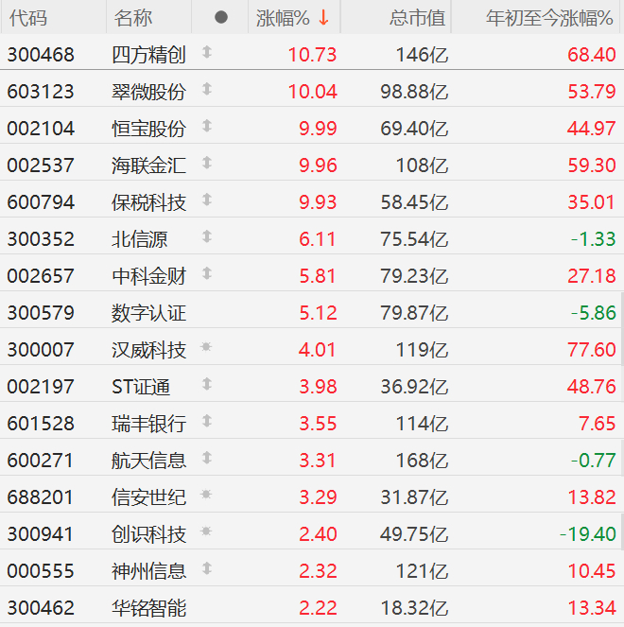Click the marker icon beside 四方精创
Image resolution: width=624 pixels, height=627 pixels.
[x=207, y=52]
